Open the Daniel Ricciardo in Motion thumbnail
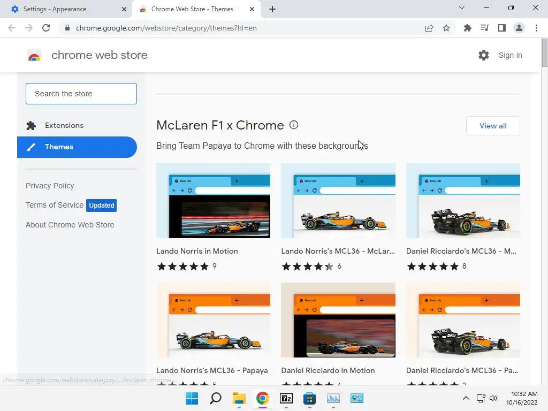This screenshot has width=548, height=411. click(338, 320)
